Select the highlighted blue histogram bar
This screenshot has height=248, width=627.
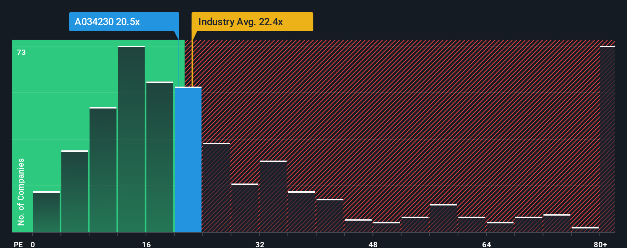pos(188,159)
